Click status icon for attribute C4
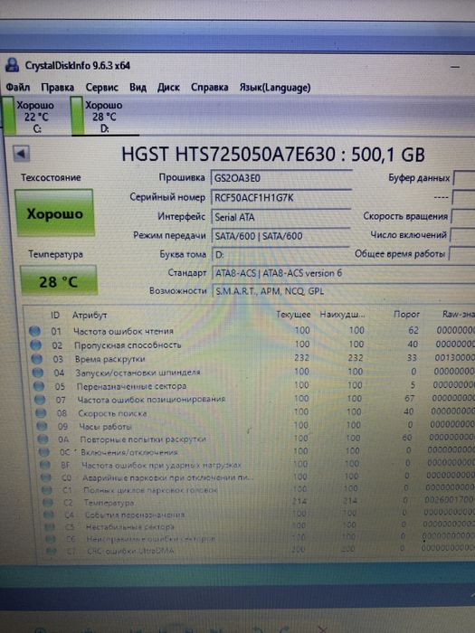This screenshot has height=633, width=475. 49,515
